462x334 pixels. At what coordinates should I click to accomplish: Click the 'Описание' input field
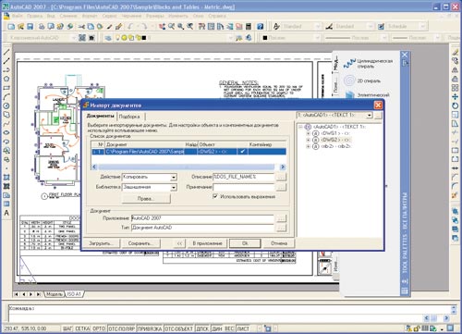[x=243, y=177]
